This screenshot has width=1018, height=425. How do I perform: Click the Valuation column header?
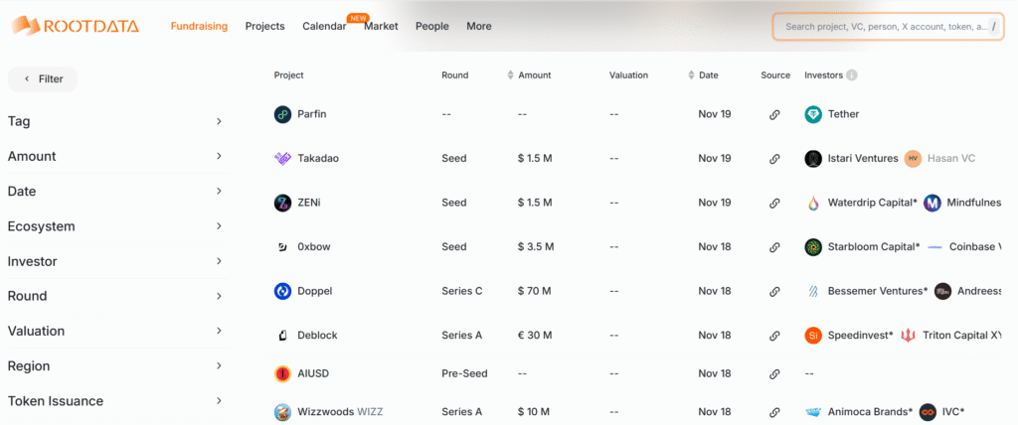628,75
